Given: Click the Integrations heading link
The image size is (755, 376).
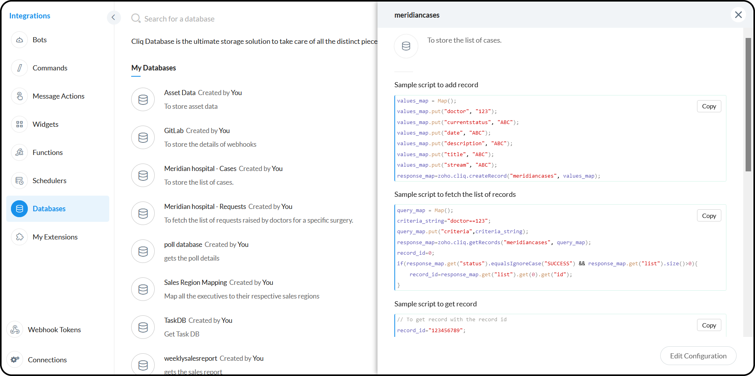Looking at the screenshot, I should [30, 16].
